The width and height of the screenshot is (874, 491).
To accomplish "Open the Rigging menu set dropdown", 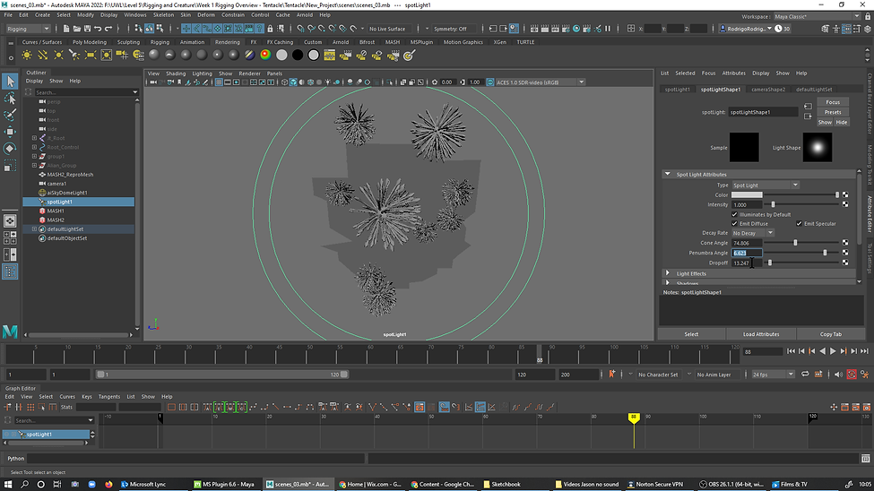I will coord(28,29).
